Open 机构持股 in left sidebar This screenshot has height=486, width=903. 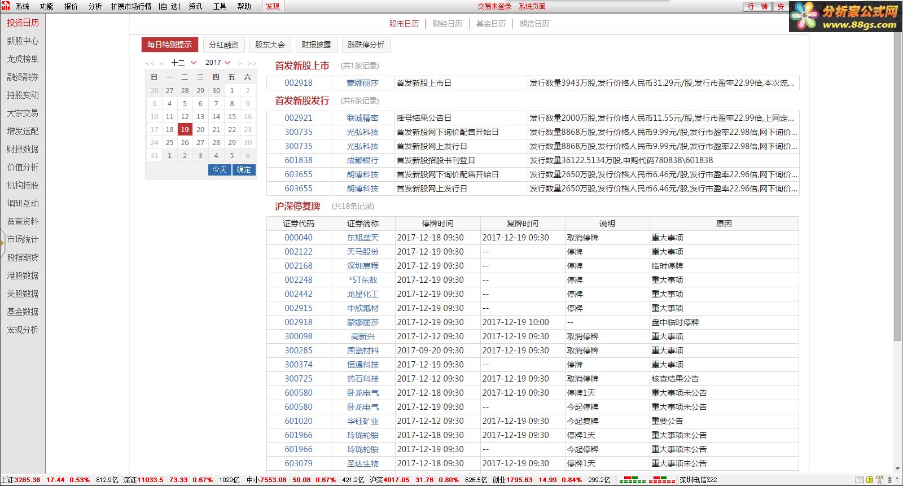pyautogui.click(x=23, y=185)
